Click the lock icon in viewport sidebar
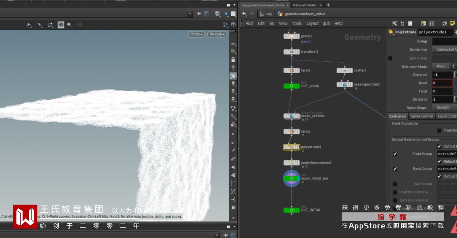Viewport: 457px width, 238px height. click(x=233, y=60)
